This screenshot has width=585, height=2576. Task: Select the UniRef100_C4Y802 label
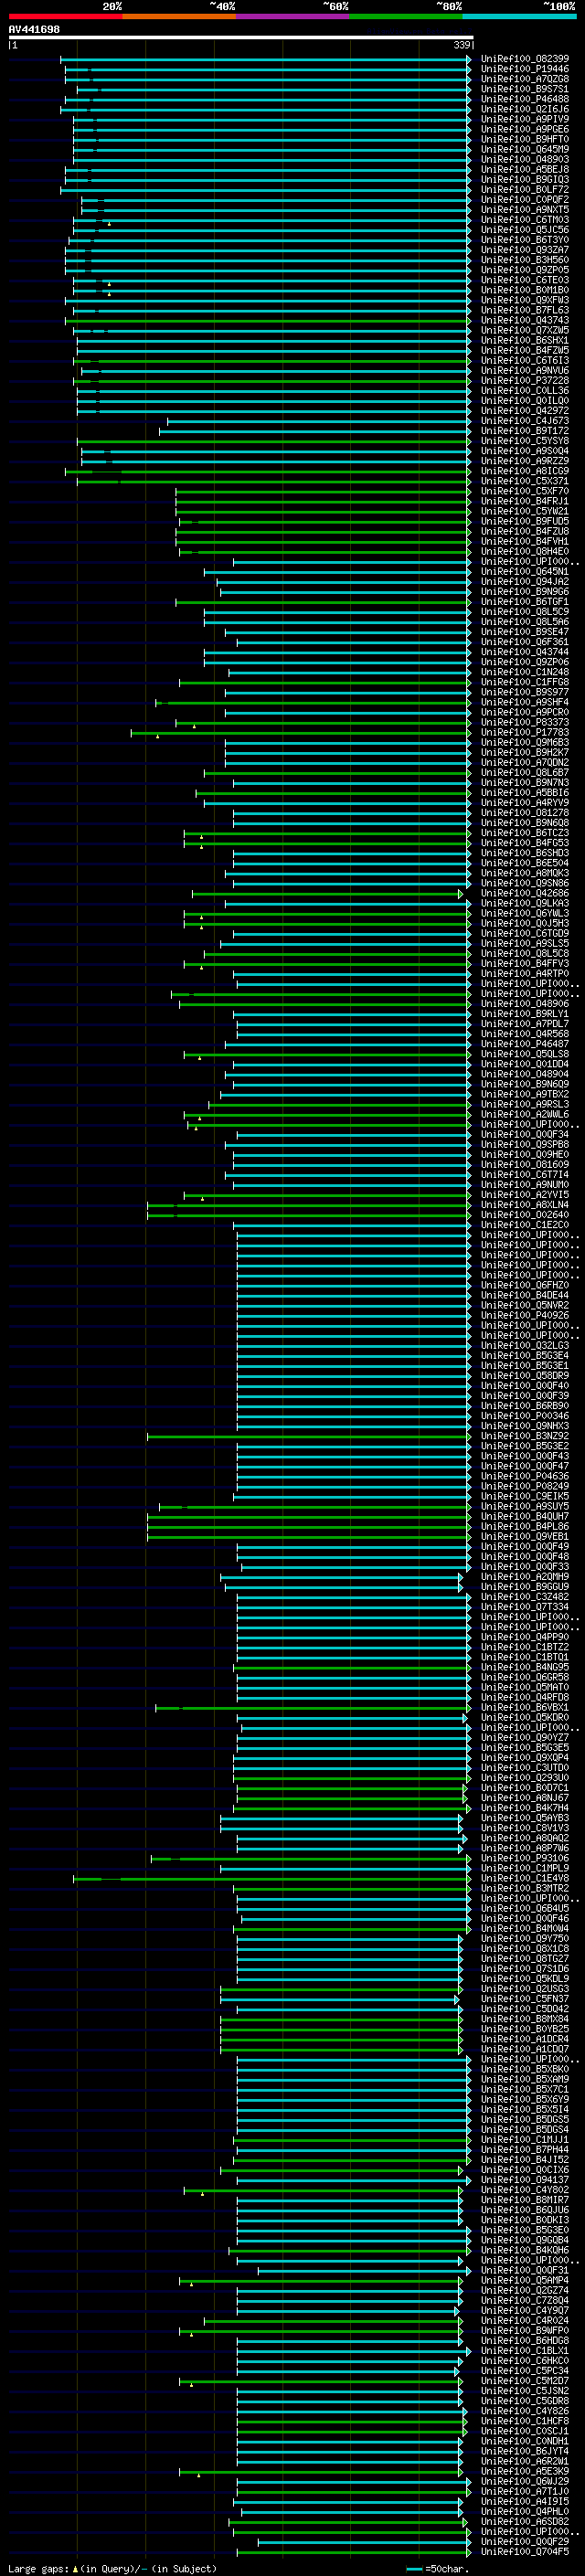[525, 2190]
